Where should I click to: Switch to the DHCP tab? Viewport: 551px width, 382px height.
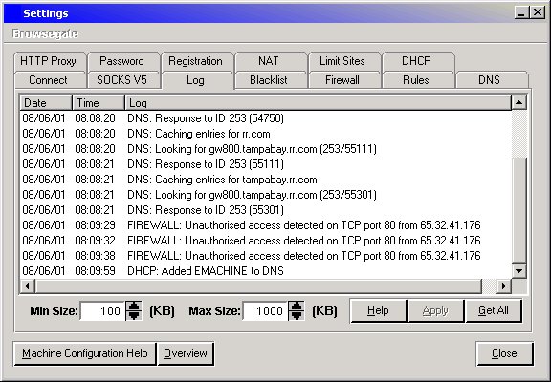[418, 61]
